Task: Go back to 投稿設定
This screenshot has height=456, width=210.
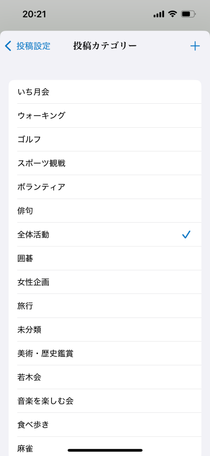Action: click(x=33, y=46)
